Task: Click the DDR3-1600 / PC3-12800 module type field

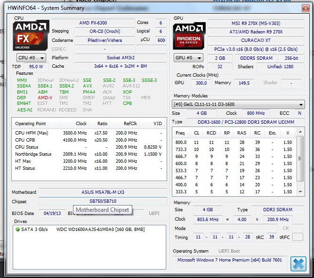Action: pyautogui.click(x=246, y=122)
